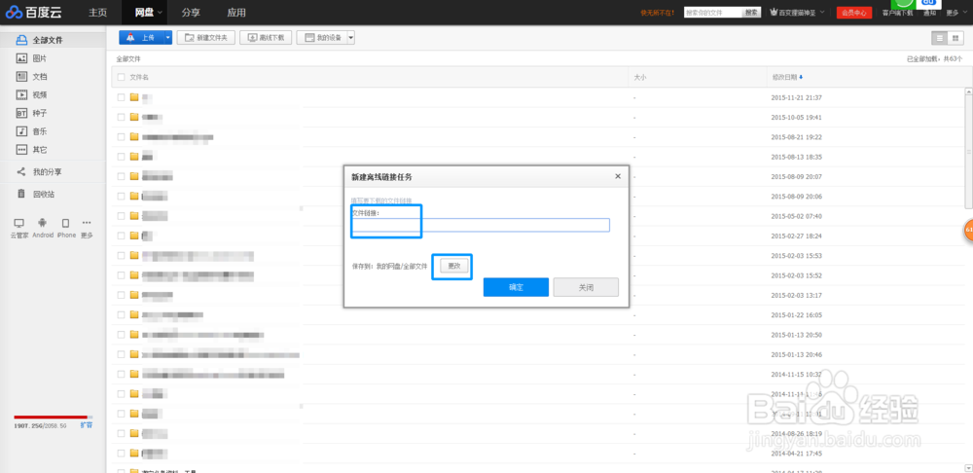973x473 pixels.
Task: Open the red 会员中心 button
Action: click(x=854, y=13)
